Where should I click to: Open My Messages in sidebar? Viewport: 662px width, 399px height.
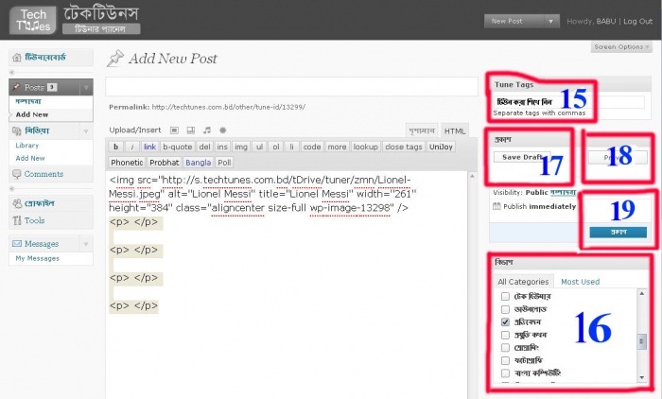[37, 258]
